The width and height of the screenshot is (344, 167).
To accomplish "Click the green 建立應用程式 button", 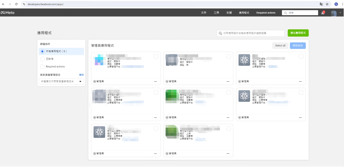I will [x=298, y=33].
